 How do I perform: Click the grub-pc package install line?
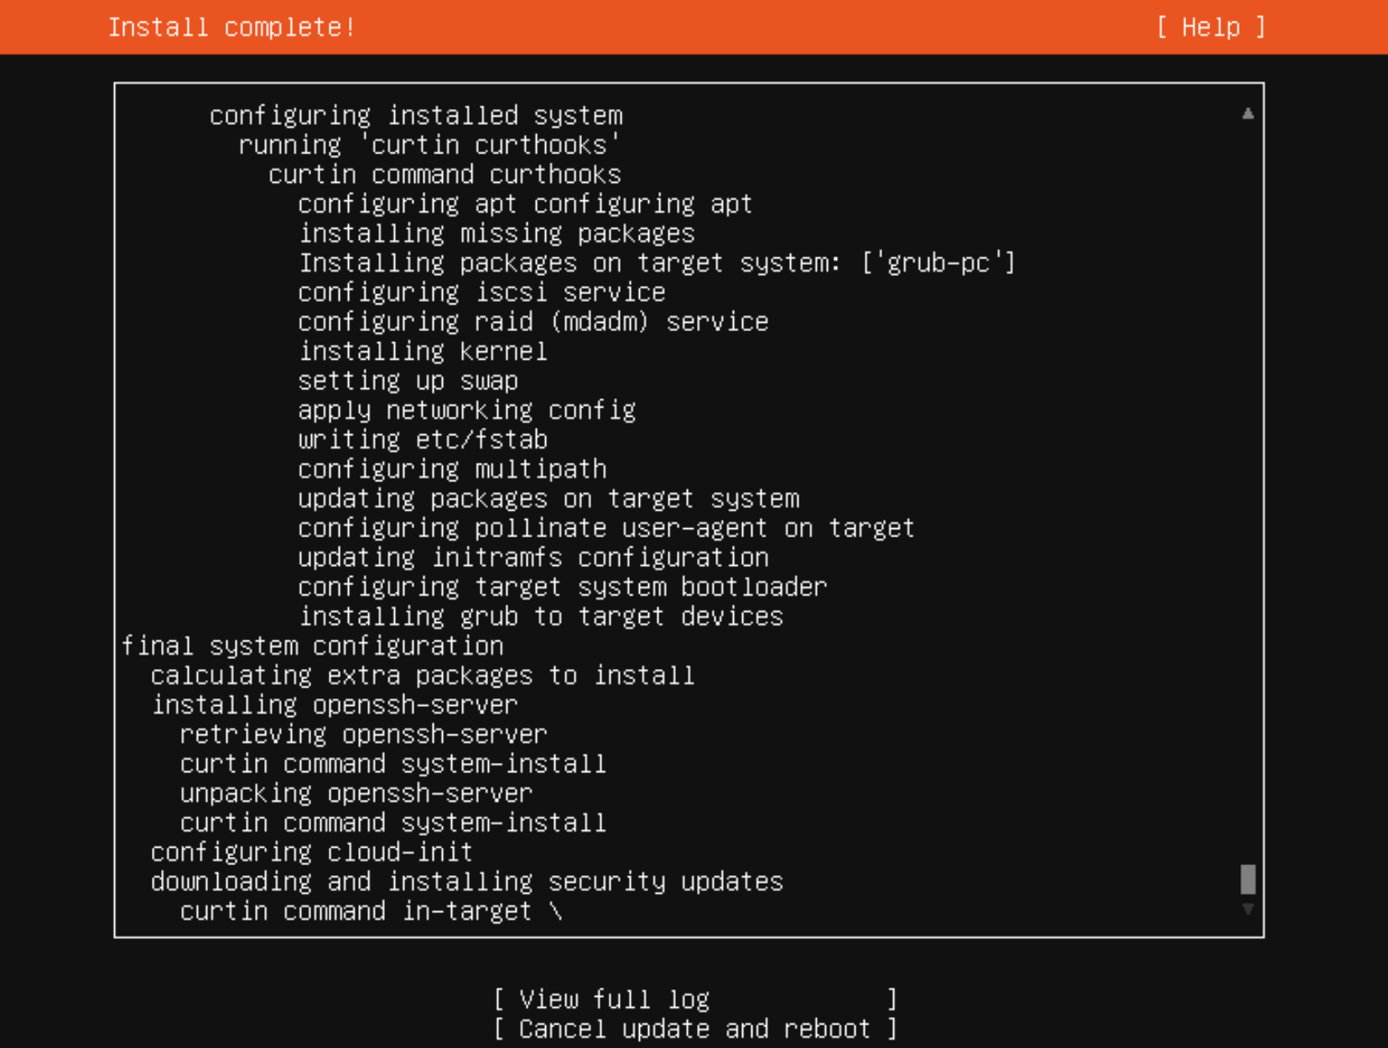point(657,263)
